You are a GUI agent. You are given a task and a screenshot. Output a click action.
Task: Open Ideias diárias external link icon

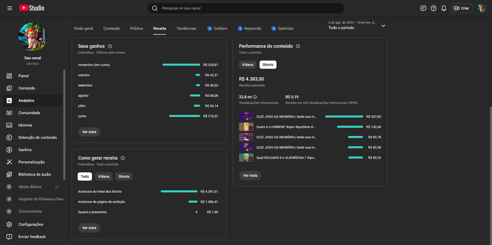click(x=57, y=187)
